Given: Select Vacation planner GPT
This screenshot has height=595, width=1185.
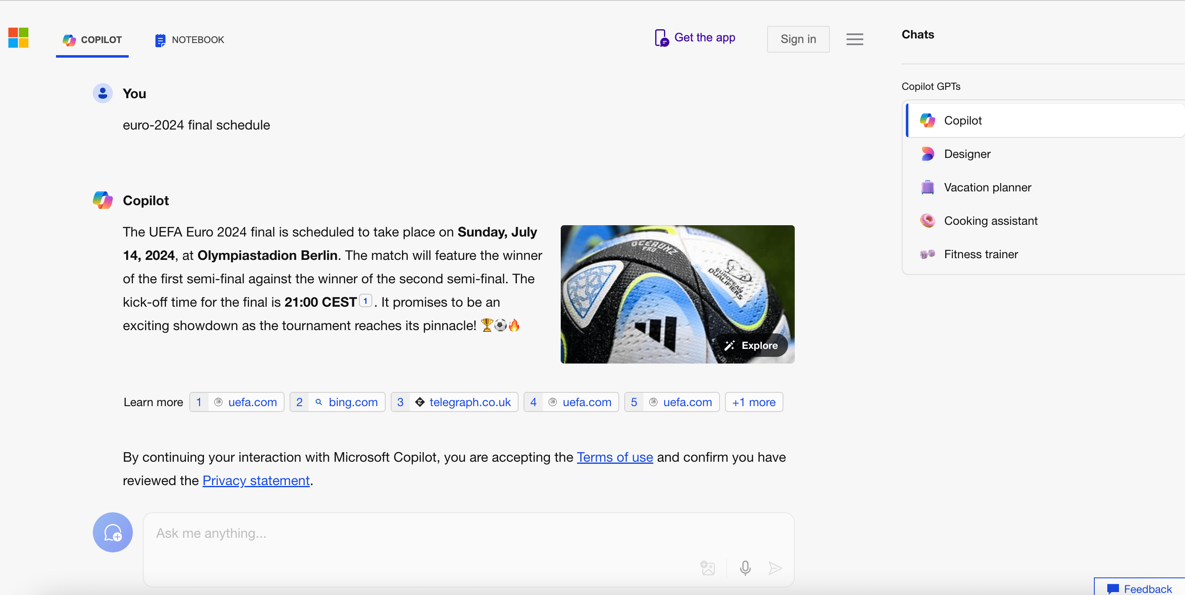Looking at the screenshot, I should [x=1045, y=187].
